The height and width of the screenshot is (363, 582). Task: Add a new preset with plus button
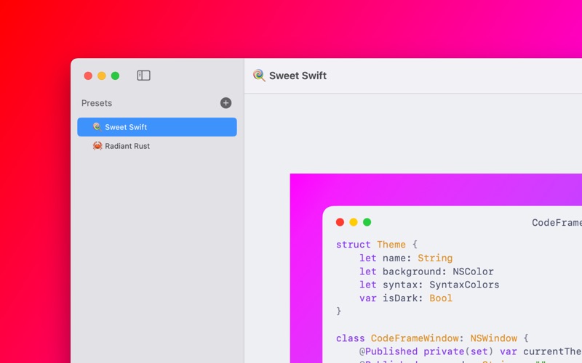coord(226,103)
